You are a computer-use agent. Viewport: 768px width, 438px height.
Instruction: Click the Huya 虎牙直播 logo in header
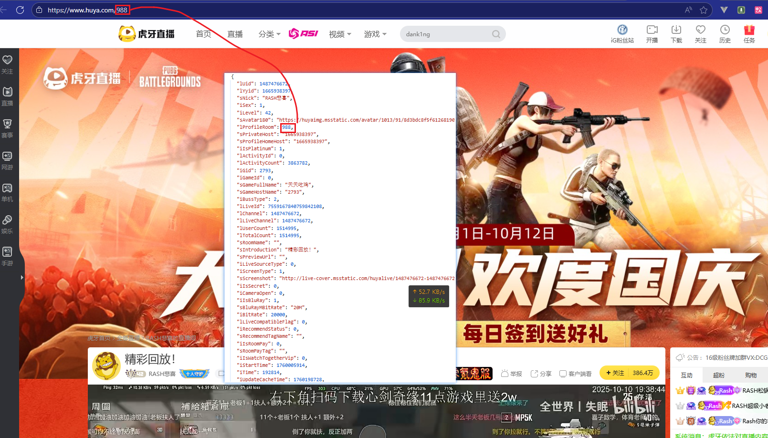point(147,33)
